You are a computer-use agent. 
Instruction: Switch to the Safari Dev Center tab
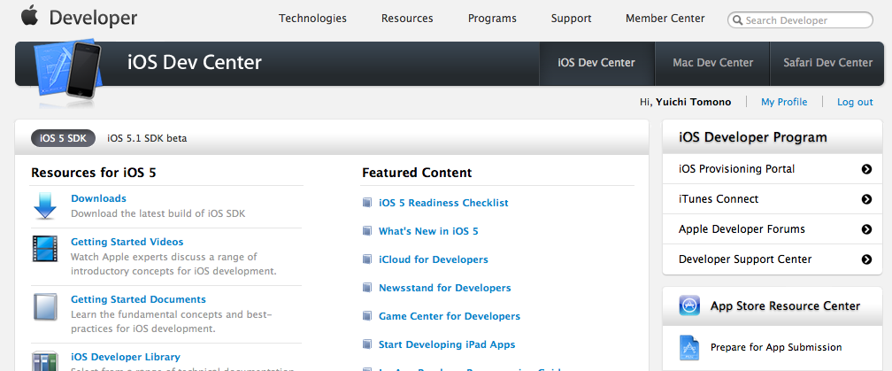coord(827,63)
